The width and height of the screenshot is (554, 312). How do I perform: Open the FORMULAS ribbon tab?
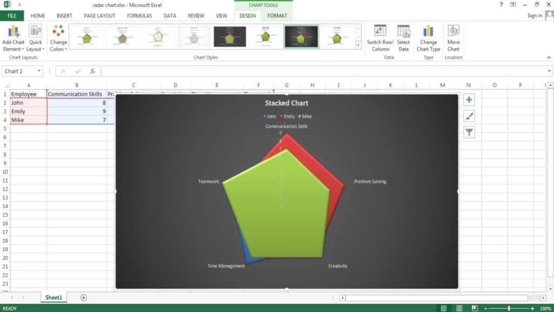click(138, 16)
